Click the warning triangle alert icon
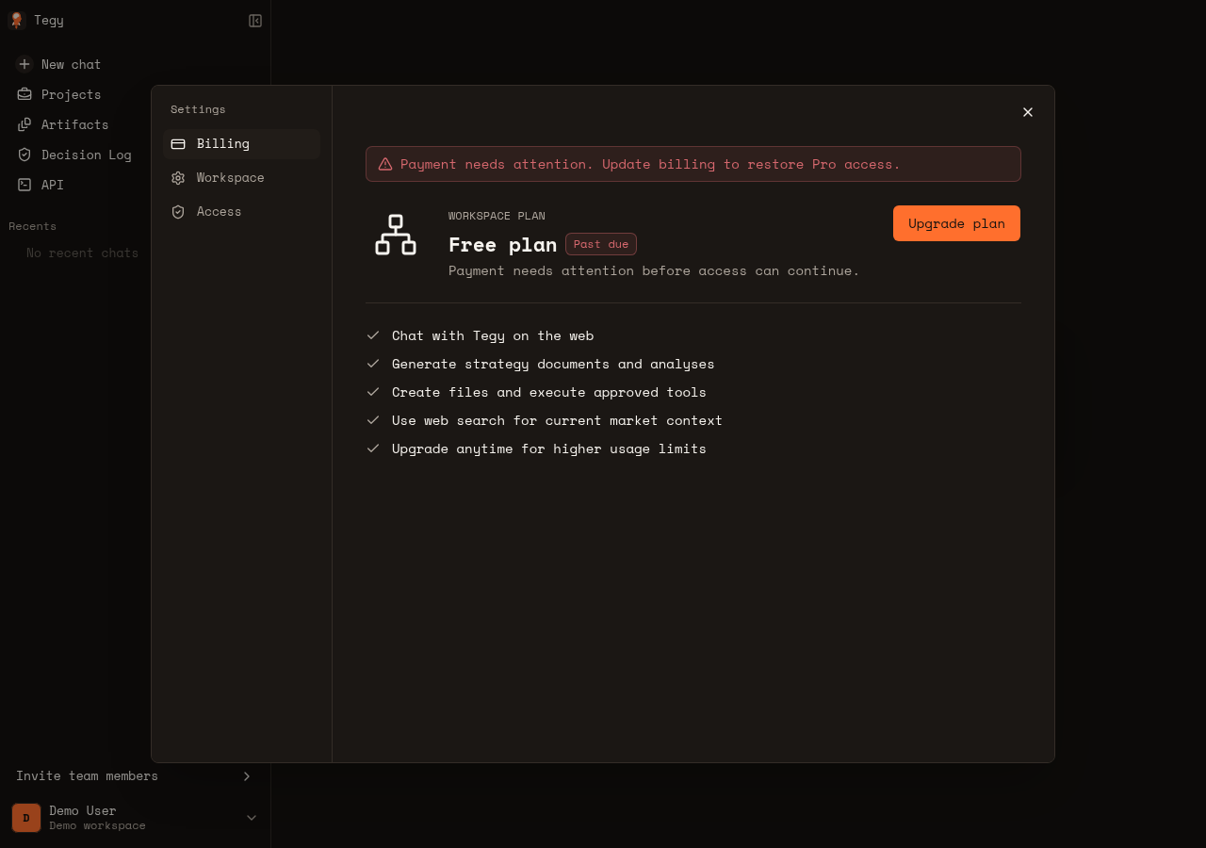The image size is (1206, 848). pos(385,164)
